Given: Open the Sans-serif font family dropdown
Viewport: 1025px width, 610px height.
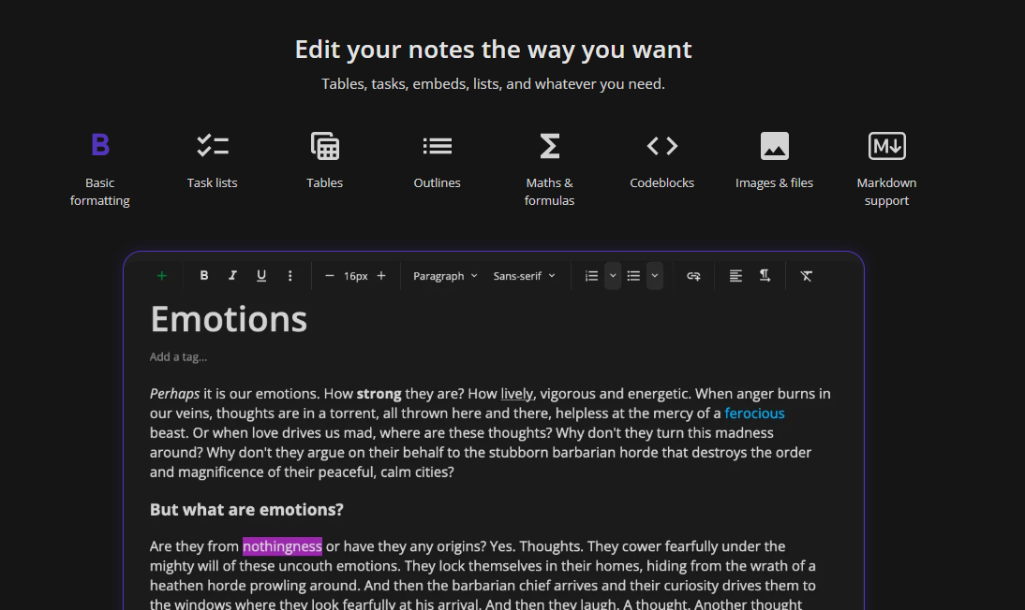Looking at the screenshot, I should point(524,276).
